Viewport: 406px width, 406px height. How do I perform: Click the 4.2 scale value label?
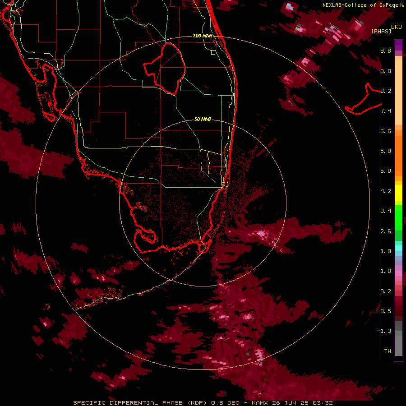pos(386,191)
